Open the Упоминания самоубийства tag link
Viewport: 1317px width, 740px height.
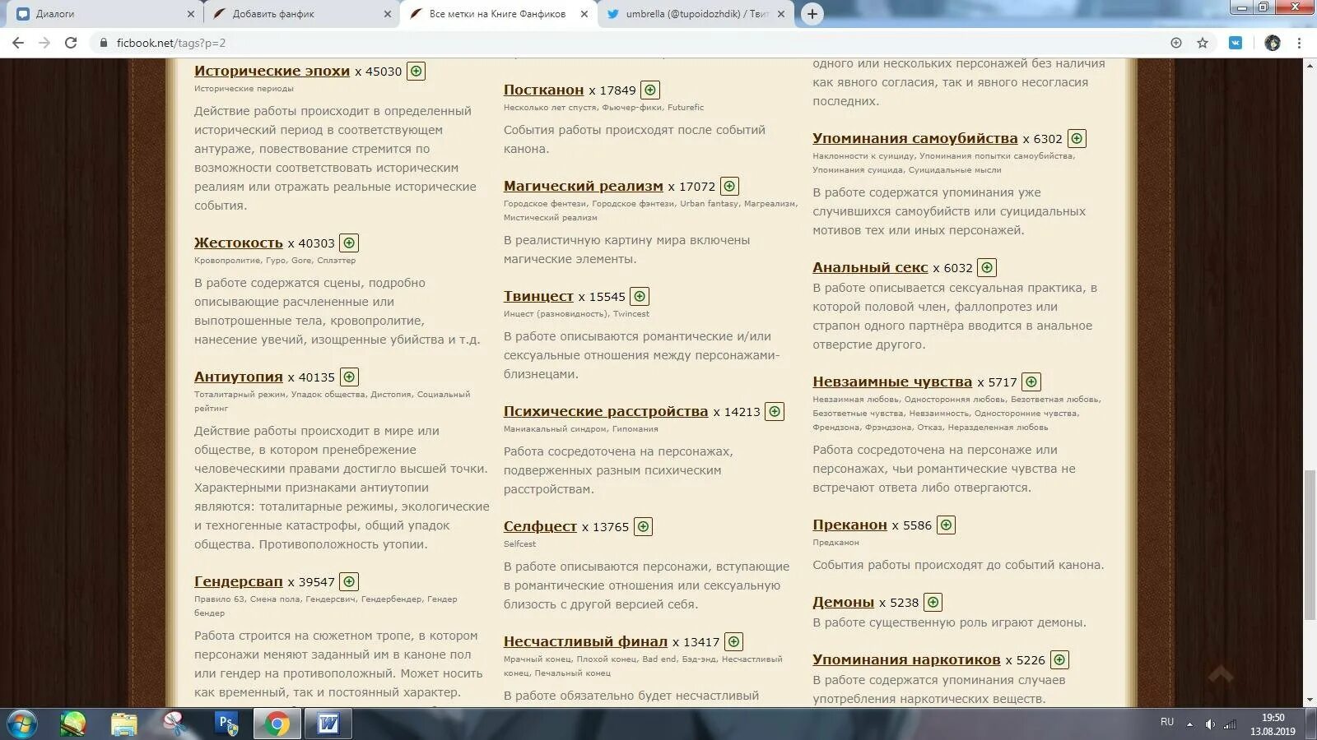[915, 139]
